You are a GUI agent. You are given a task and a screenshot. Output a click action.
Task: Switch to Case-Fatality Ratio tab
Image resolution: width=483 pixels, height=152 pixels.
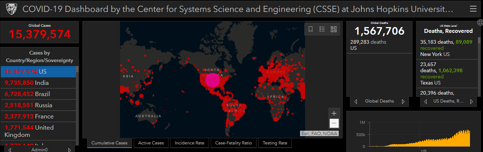click(x=234, y=143)
